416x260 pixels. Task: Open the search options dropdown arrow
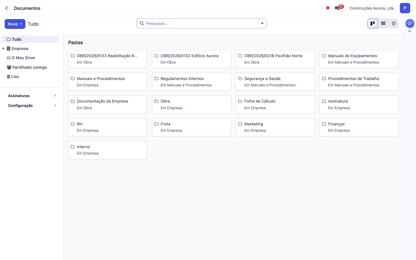[x=262, y=23]
